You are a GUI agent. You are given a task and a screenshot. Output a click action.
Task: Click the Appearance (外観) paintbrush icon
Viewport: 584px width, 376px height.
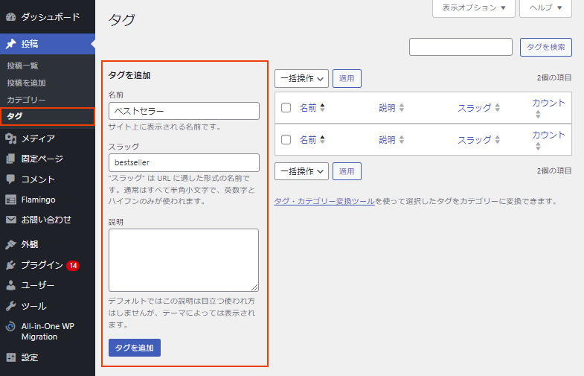point(11,244)
